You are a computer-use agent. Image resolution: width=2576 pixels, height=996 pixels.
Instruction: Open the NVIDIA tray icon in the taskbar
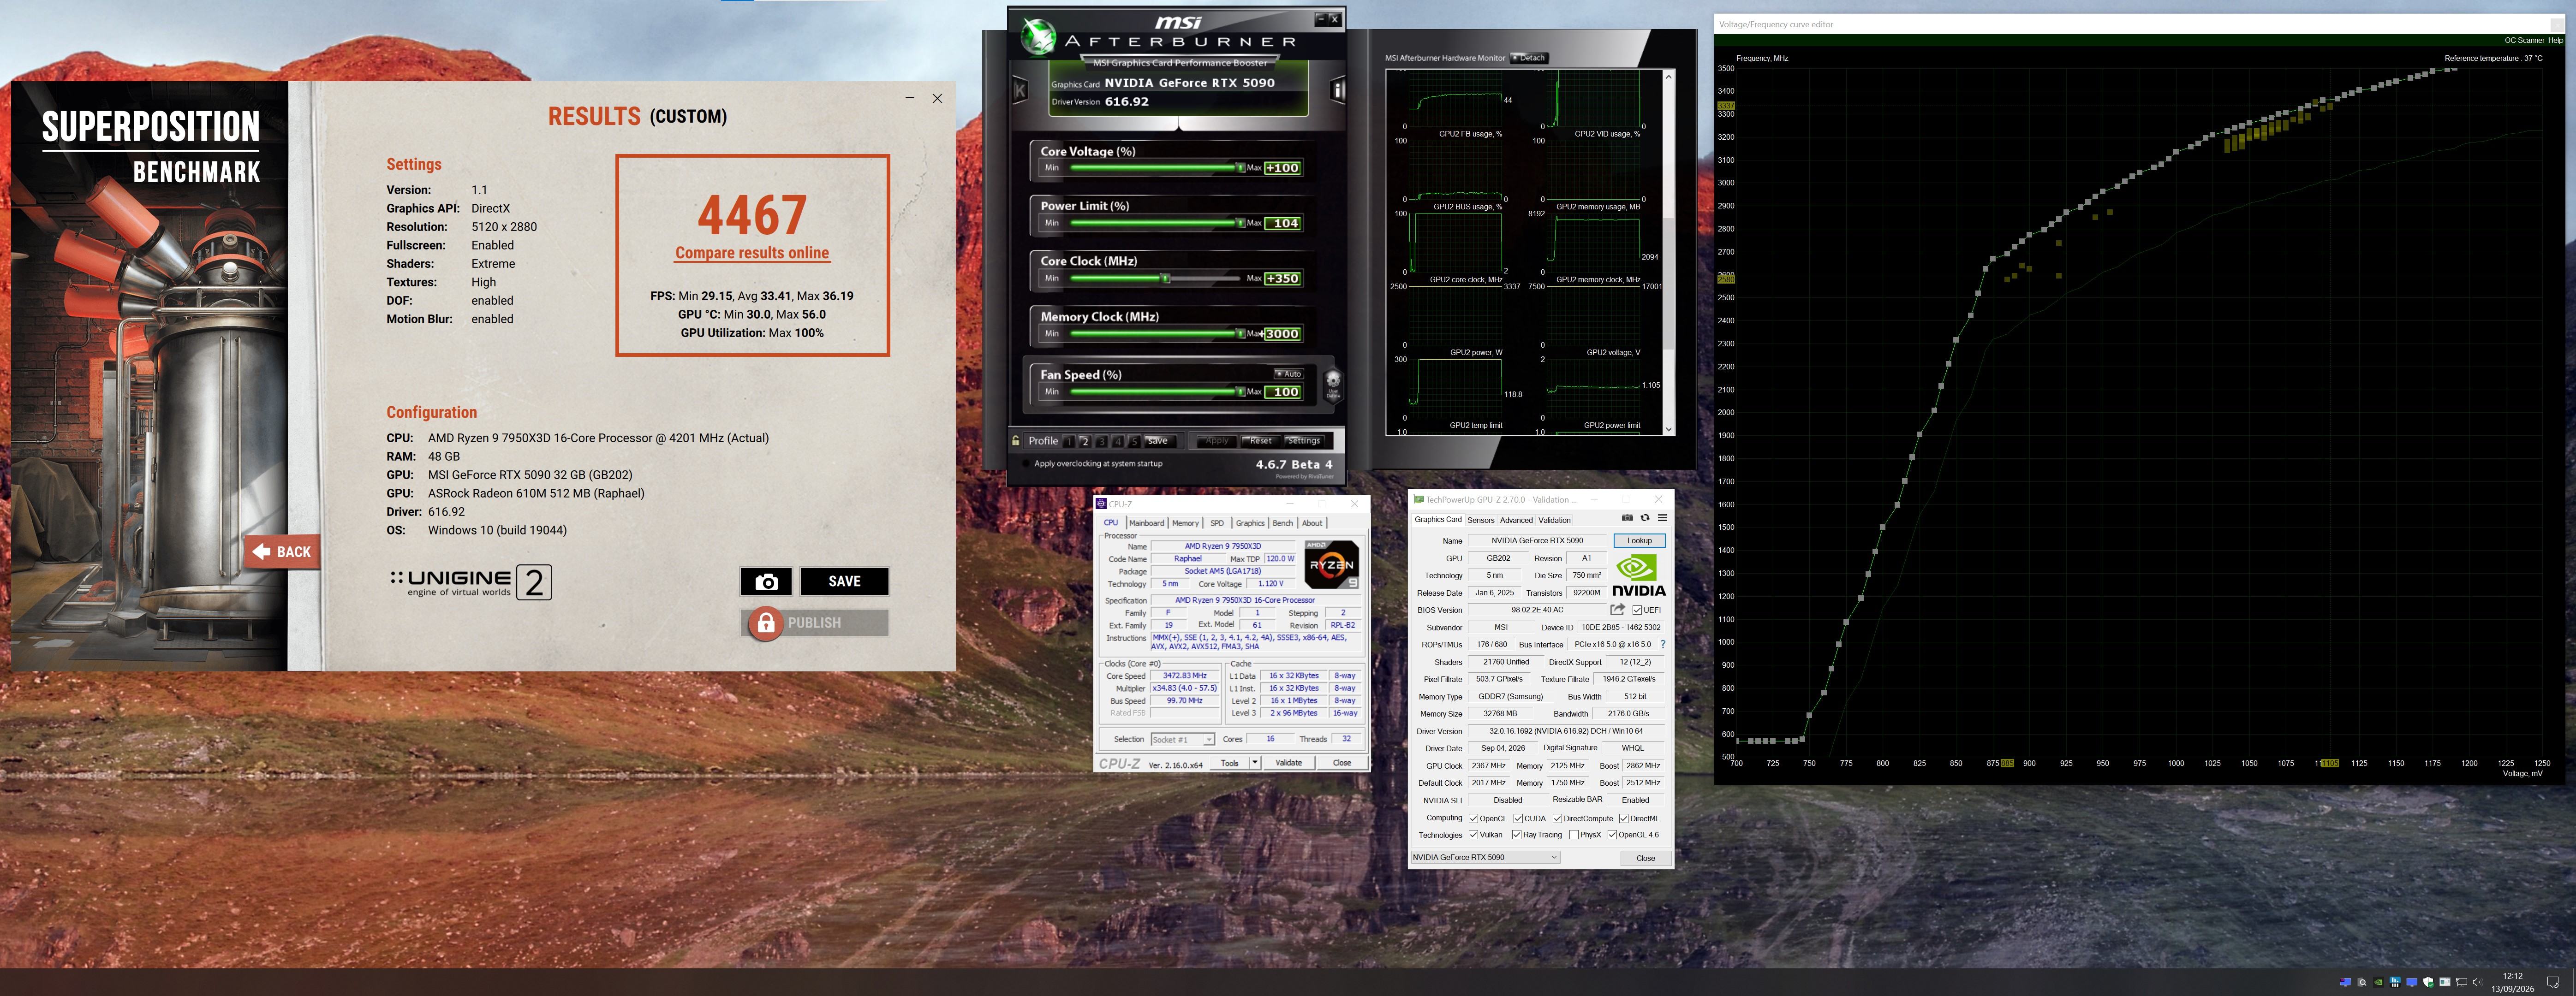[2378, 982]
